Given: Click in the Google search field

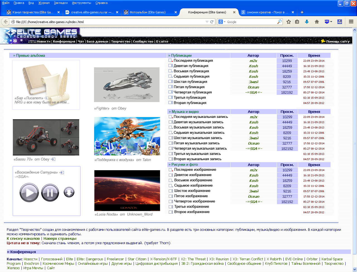Looking at the screenshot, I should point(251,22).
